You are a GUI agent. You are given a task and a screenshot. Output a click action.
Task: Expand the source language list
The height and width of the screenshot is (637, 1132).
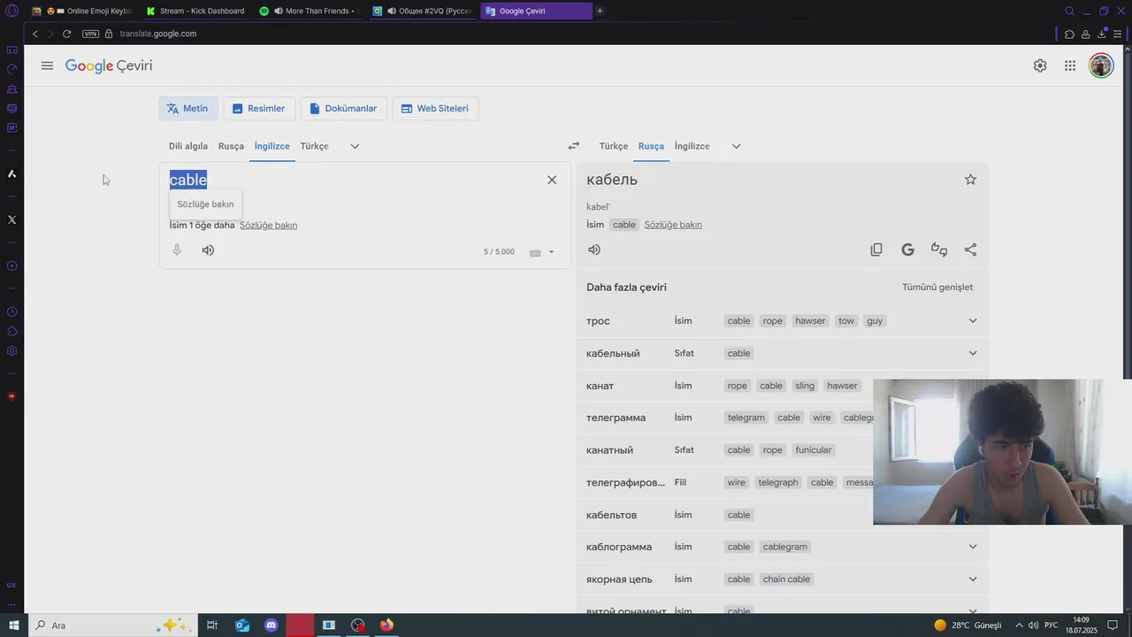[x=355, y=146]
